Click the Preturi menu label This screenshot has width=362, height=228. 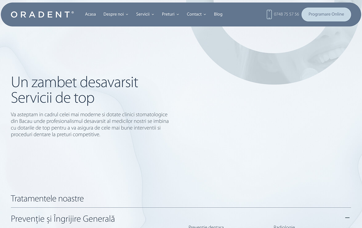(x=168, y=14)
